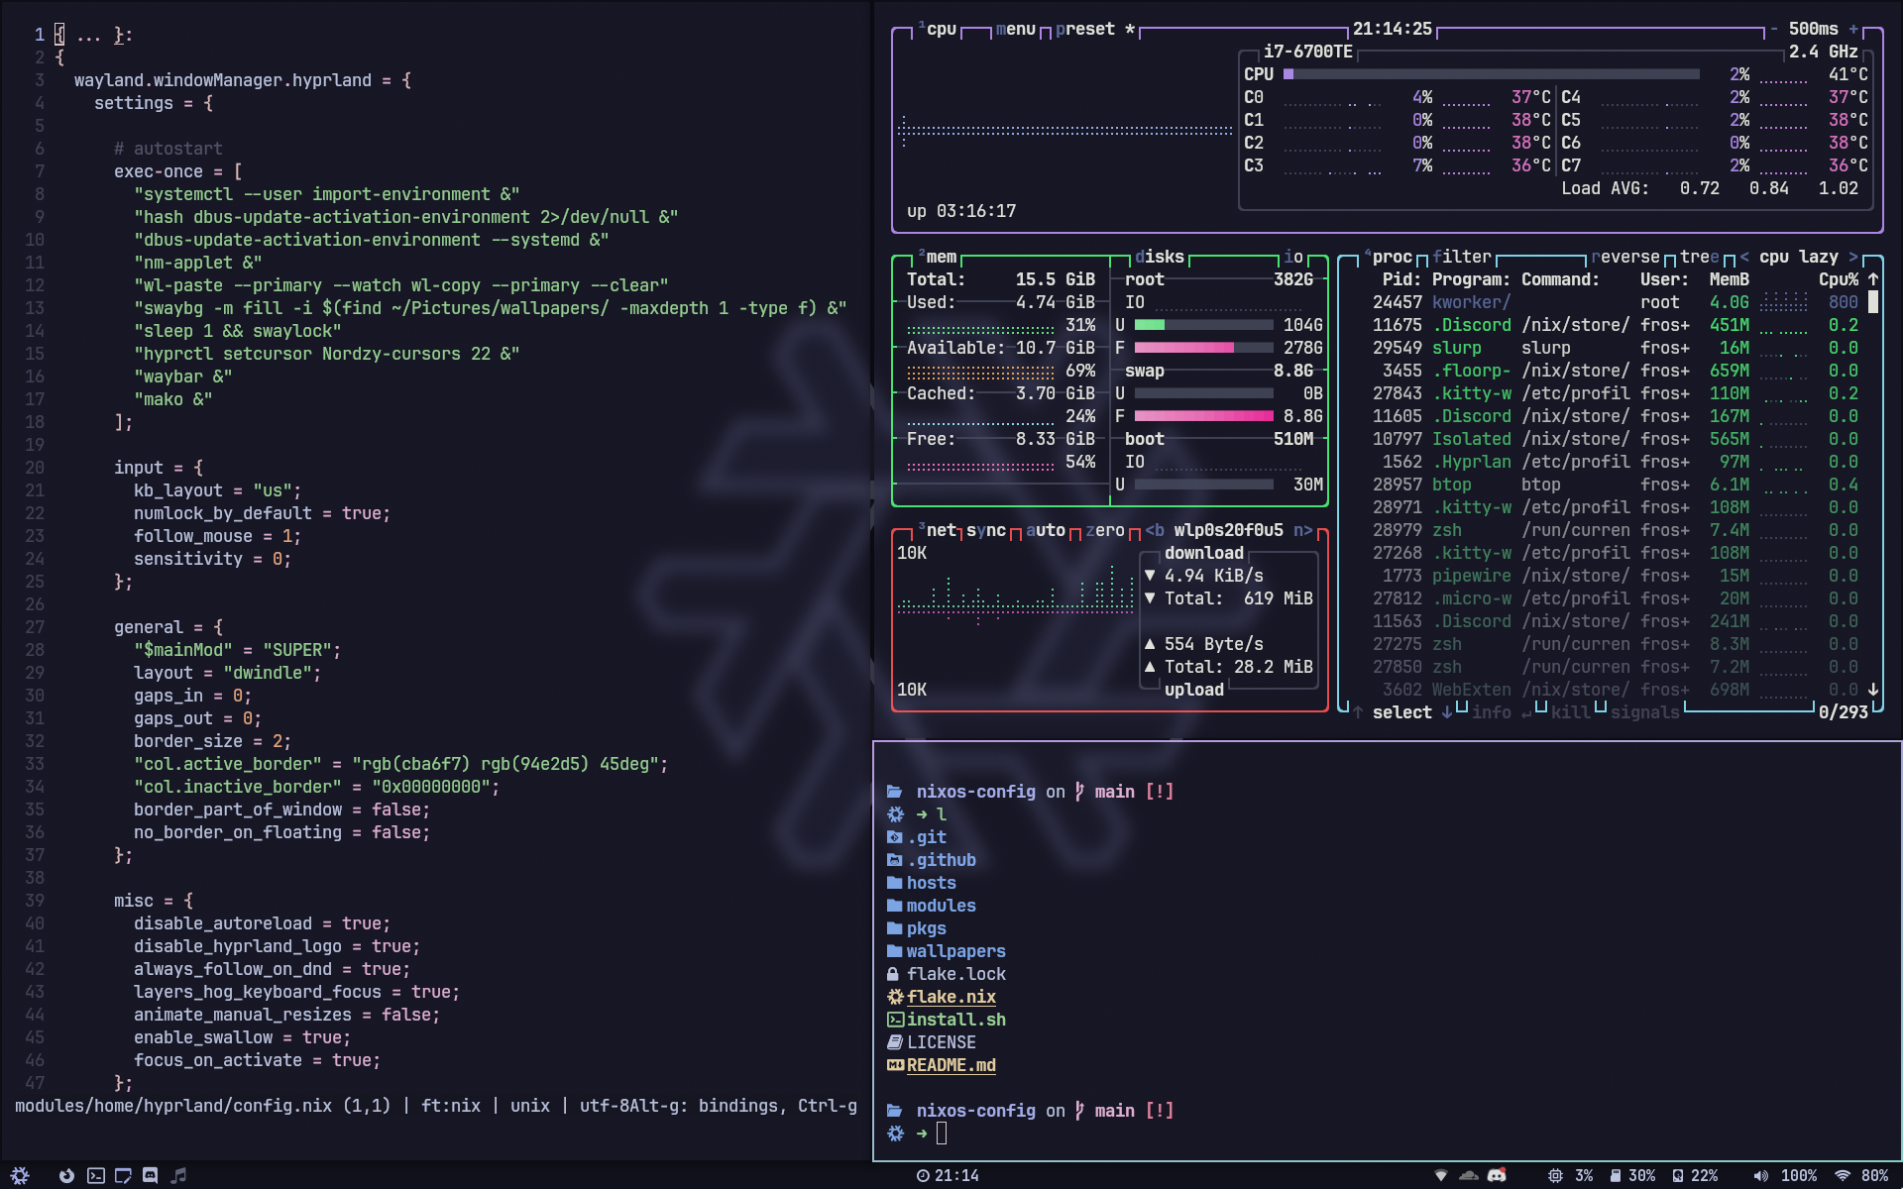
Task: Open Firefox from the waybar
Action: 66,1175
